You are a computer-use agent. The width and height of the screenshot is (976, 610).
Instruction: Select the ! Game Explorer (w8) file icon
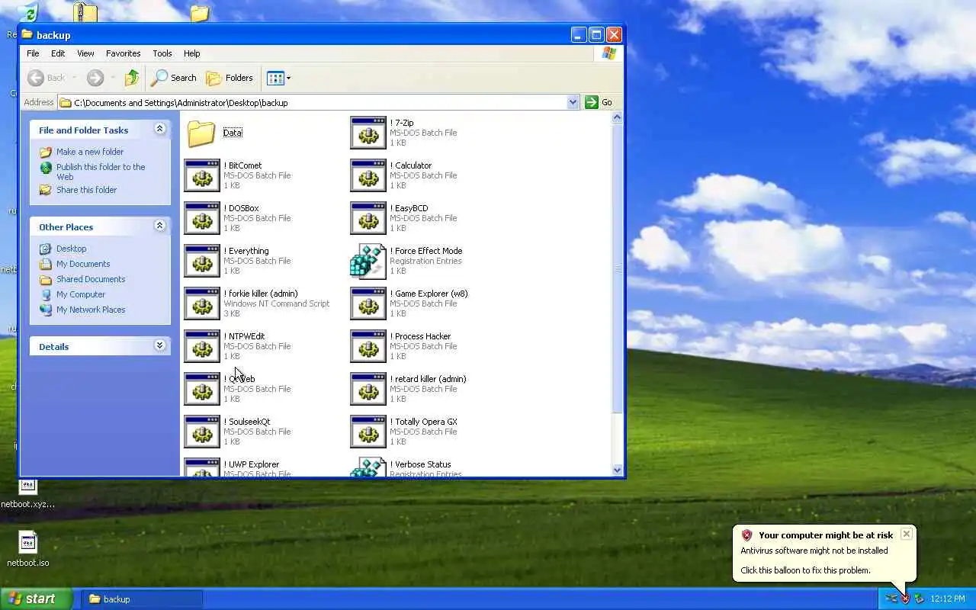[x=368, y=303]
